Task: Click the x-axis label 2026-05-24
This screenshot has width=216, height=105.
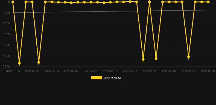Action: [169, 71]
